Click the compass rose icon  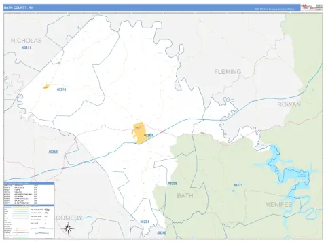coord(68,228)
